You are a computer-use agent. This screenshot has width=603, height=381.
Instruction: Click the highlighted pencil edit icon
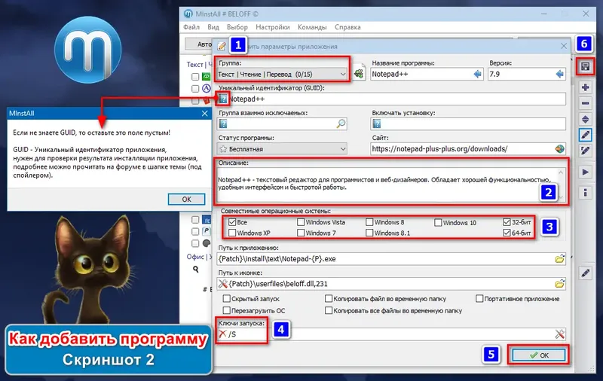[585, 136]
